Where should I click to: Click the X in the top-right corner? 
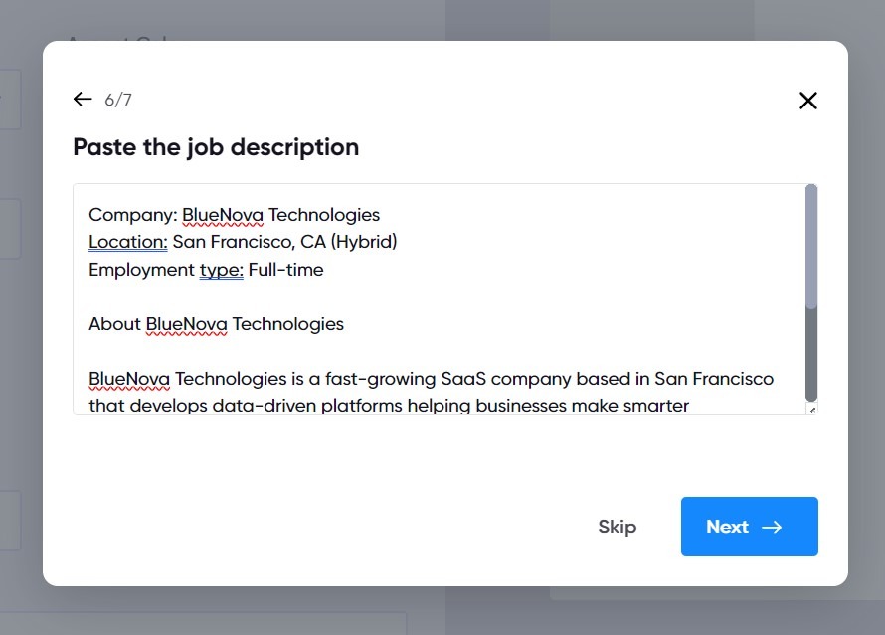pyautogui.click(x=807, y=101)
